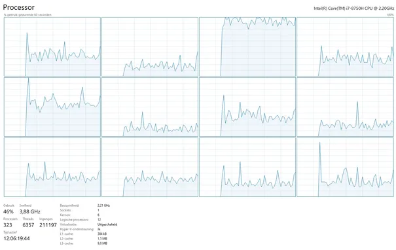Click the "Snelheid" label
The height and width of the screenshot is (250, 396).
click(26, 205)
